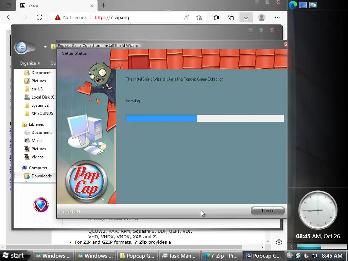Open the Organize menu in Explorer
The image size is (348, 261).
pos(30,63)
